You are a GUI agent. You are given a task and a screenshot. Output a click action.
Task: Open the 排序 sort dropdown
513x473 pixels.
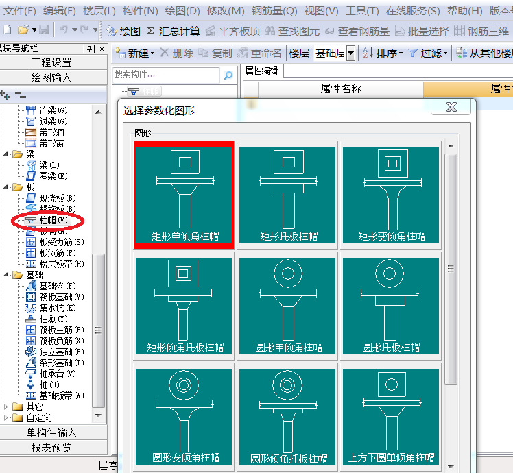382,53
